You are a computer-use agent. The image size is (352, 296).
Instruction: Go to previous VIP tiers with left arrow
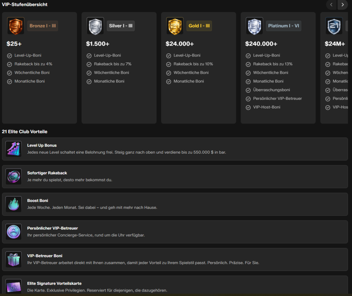(x=331, y=5)
